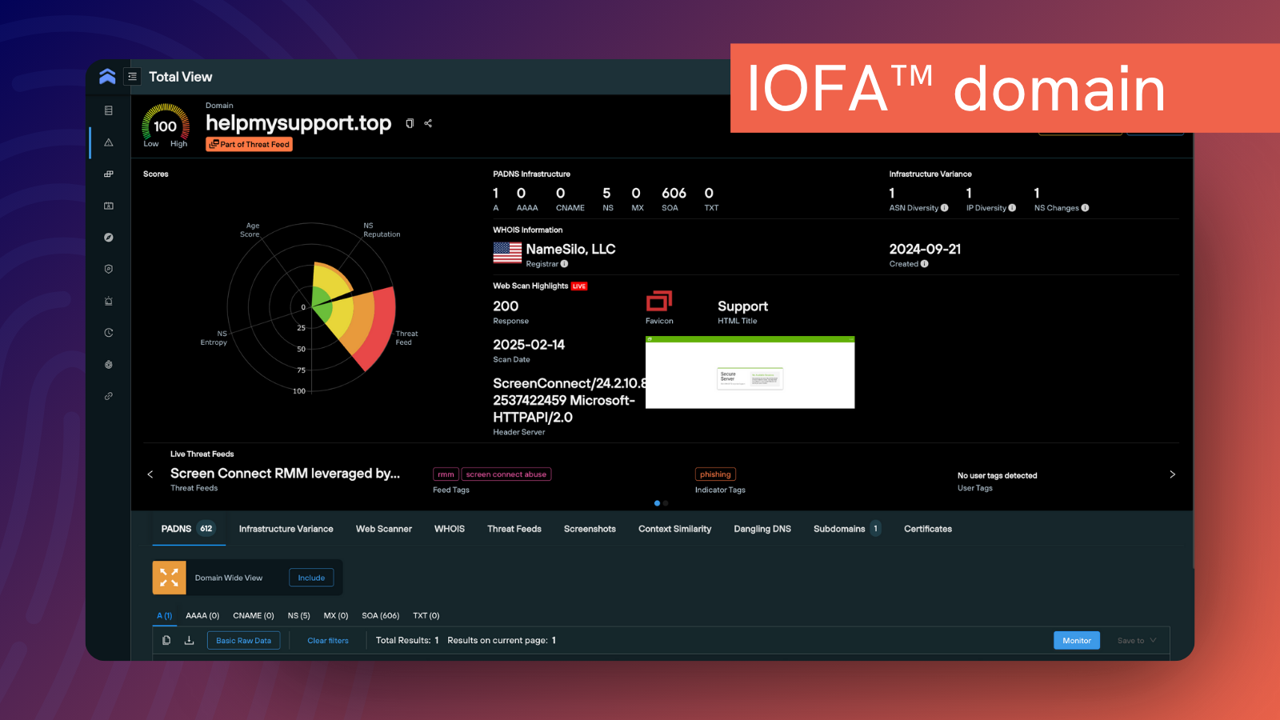Click the rmm feed tag
Screen dimensions: 1280x720
click(446, 474)
